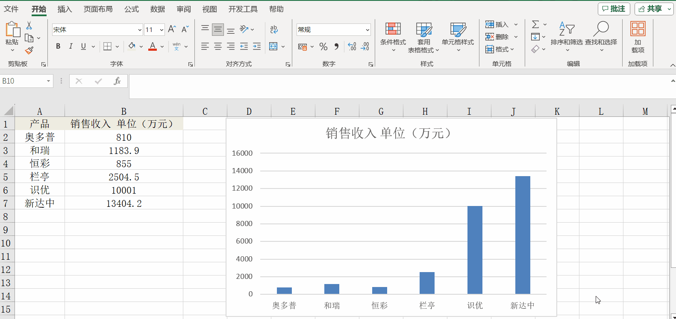Expand the Name Box dropdown arrow

pos(48,81)
